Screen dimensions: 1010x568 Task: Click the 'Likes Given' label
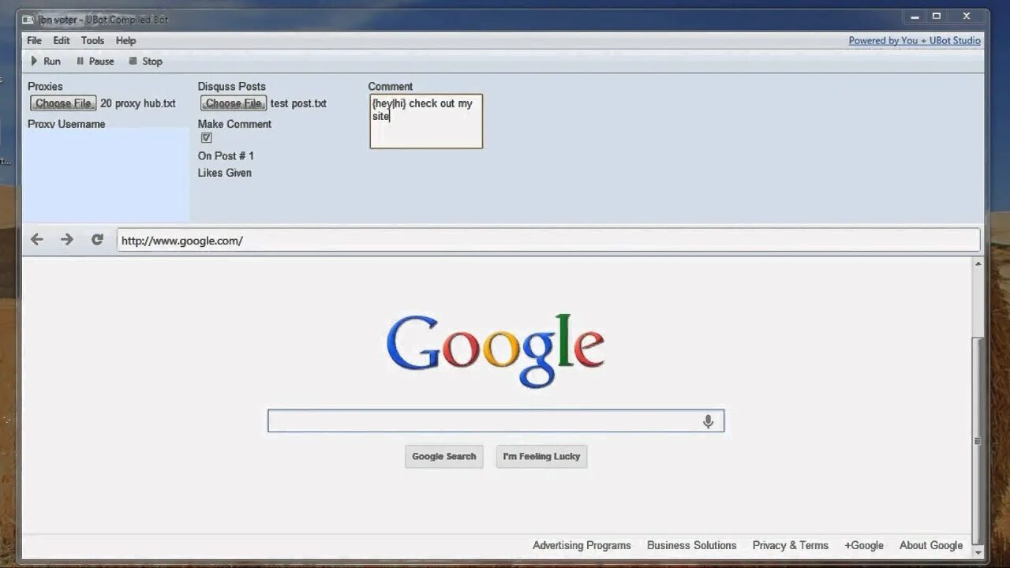225,173
